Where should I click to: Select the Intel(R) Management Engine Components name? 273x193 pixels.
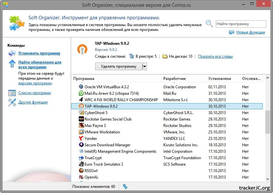coord(120,151)
